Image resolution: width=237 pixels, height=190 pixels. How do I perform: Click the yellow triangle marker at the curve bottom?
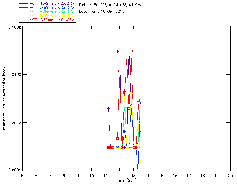tap(140, 161)
